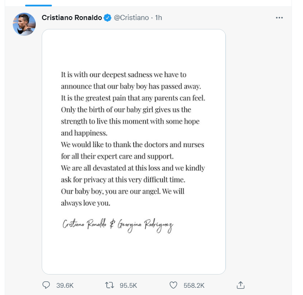This screenshot has width=303, height=295.
Task: Click the handwritten signature in the image
Action: [117, 226]
